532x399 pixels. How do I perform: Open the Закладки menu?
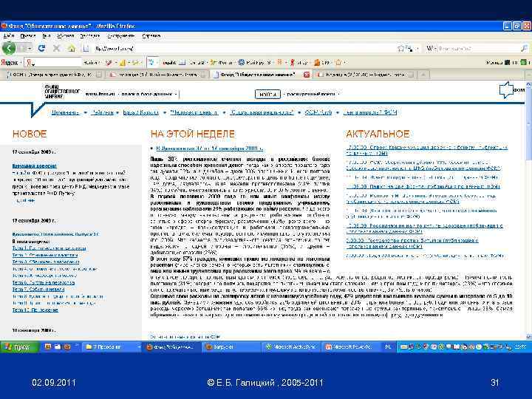tap(89, 35)
